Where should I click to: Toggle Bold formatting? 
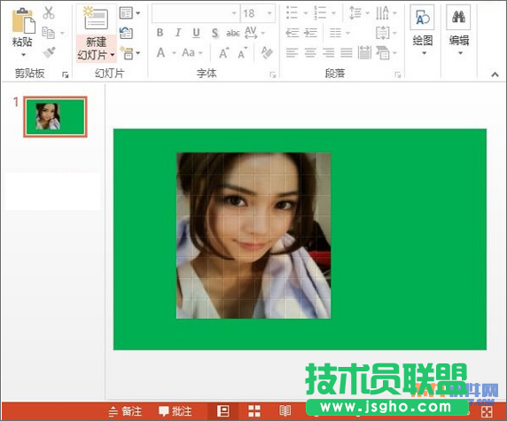pos(160,33)
